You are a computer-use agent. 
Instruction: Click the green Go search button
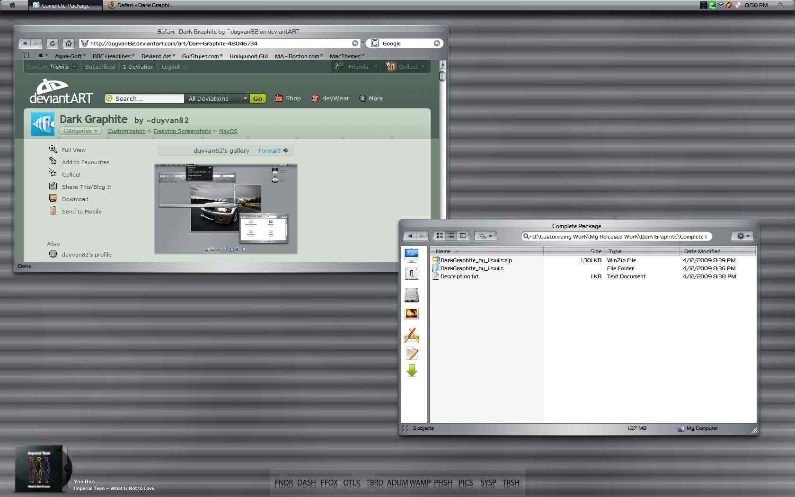[257, 98]
